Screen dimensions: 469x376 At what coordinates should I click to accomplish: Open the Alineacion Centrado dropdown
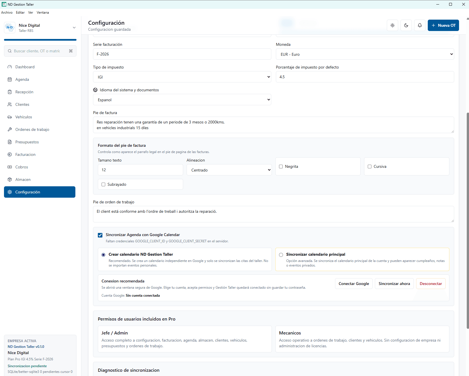tap(229, 170)
